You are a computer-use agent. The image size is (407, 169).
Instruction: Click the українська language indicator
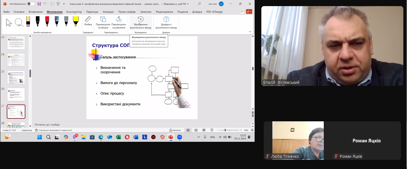pos(27,130)
